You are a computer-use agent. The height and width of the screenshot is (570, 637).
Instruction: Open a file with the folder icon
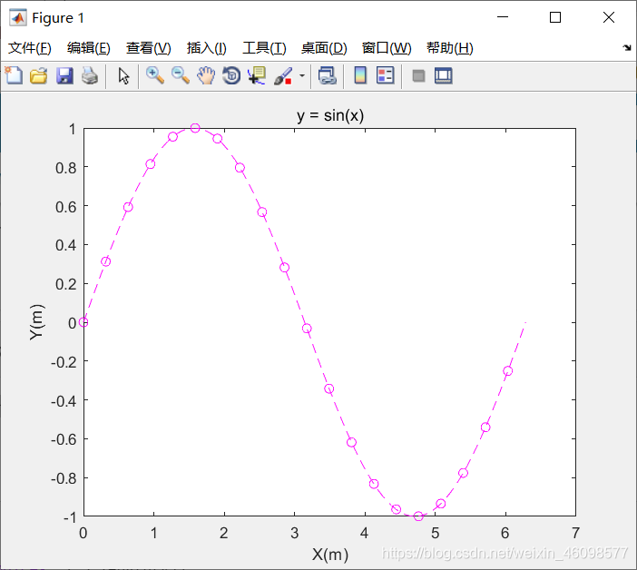(39, 76)
